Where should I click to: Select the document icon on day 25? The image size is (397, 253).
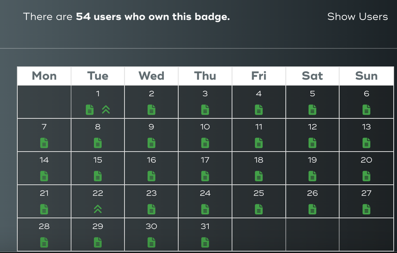259,210
